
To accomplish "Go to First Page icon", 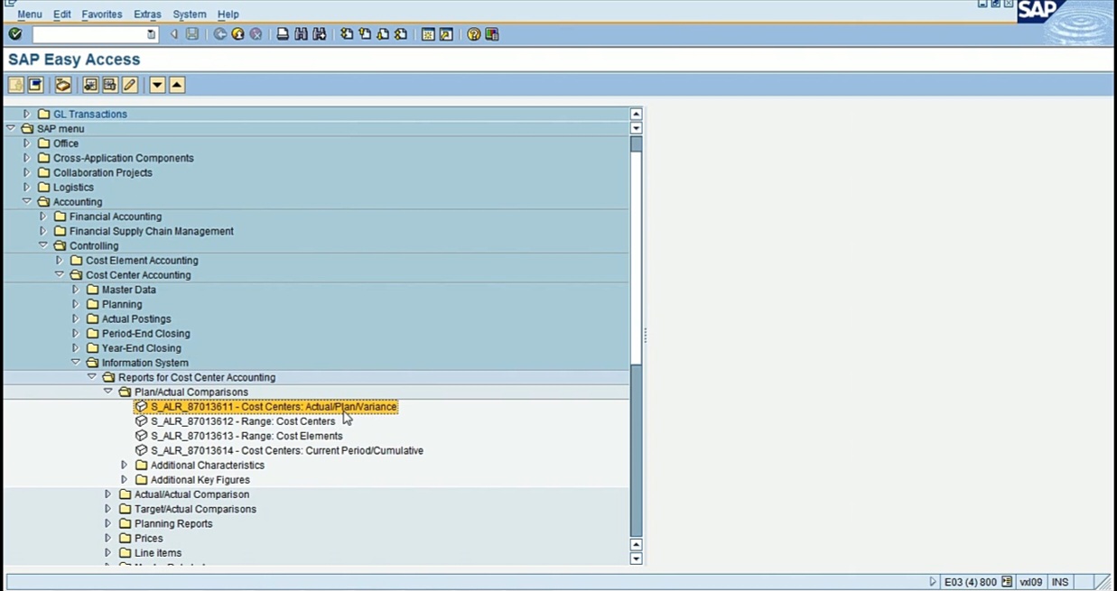I will (x=347, y=34).
